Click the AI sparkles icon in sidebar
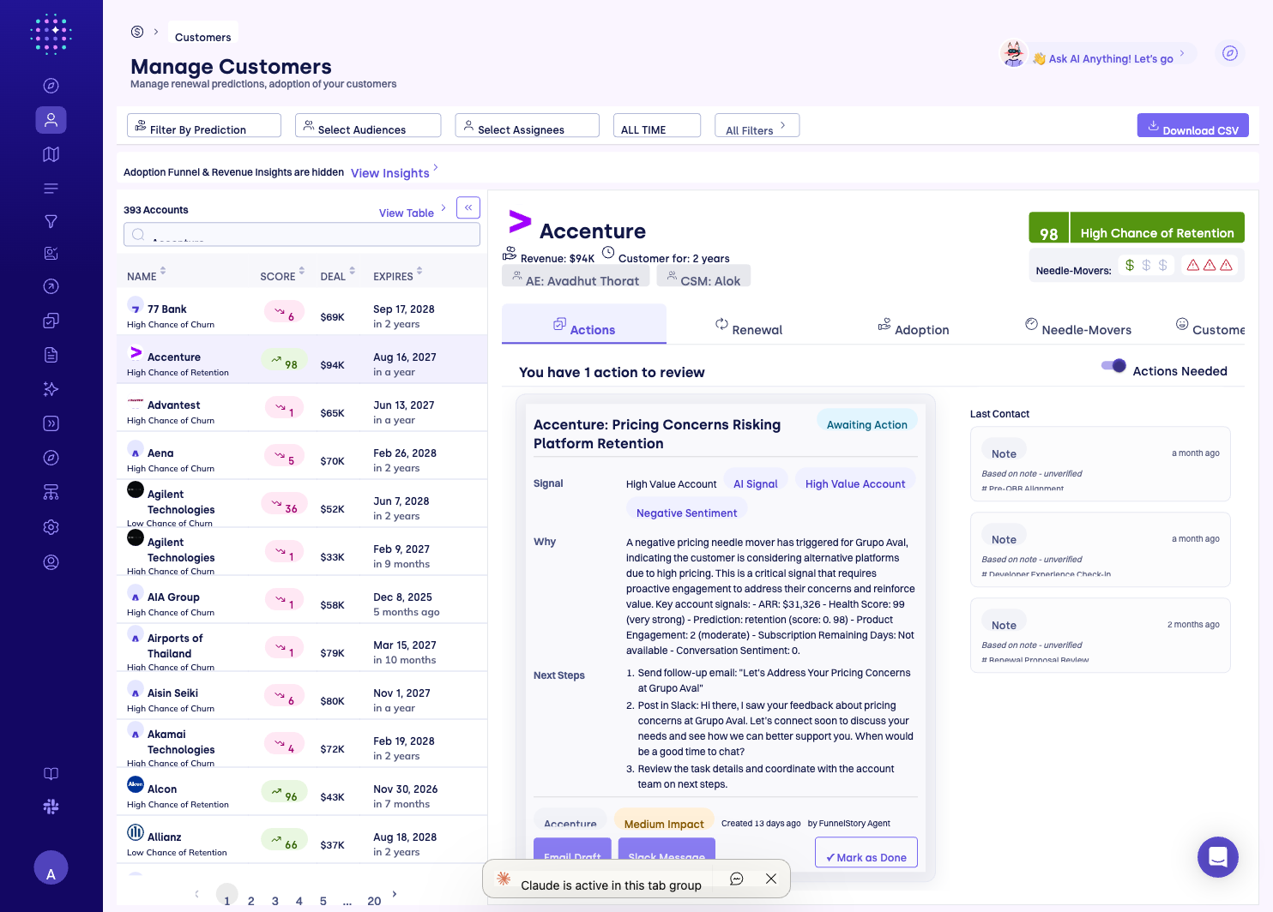The image size is (1273, 912). coord(51,389)
